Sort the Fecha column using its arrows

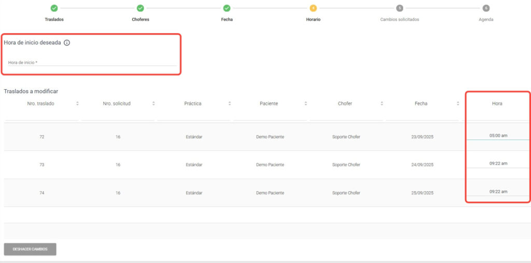(x=458, y=104)
